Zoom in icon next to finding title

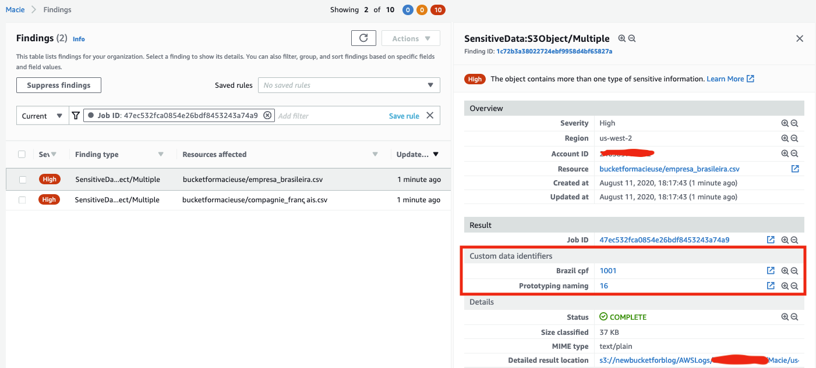(x=622, y=38)
